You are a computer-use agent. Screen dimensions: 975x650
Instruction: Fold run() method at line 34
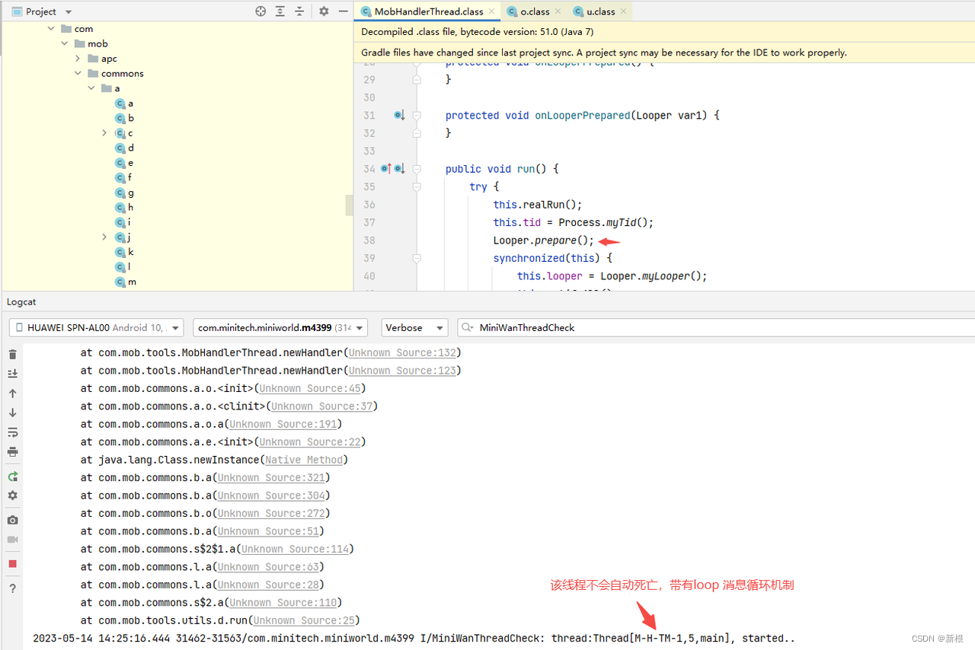tap(417, 168)
